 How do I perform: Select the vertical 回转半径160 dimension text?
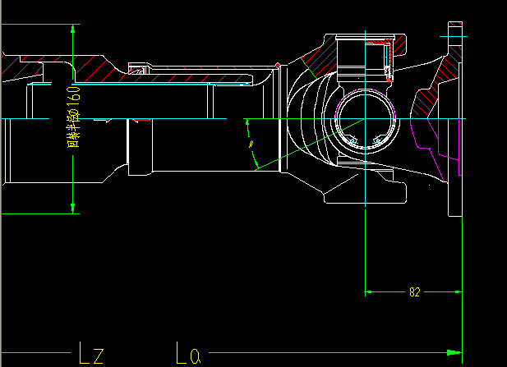tap(72, 117)
